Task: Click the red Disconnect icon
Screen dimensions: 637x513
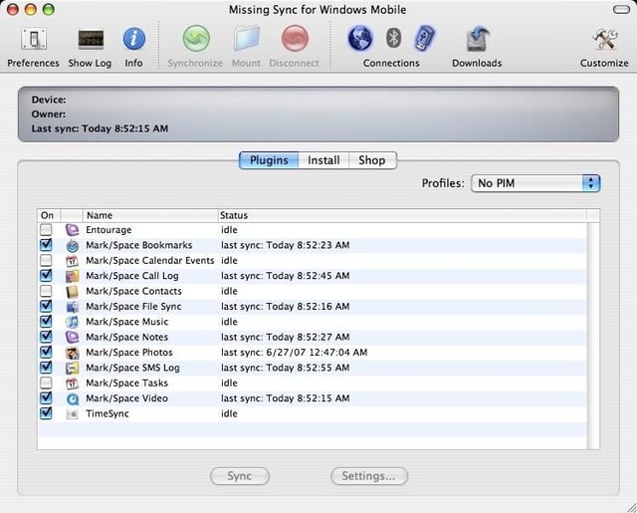Action: point(295,39)
